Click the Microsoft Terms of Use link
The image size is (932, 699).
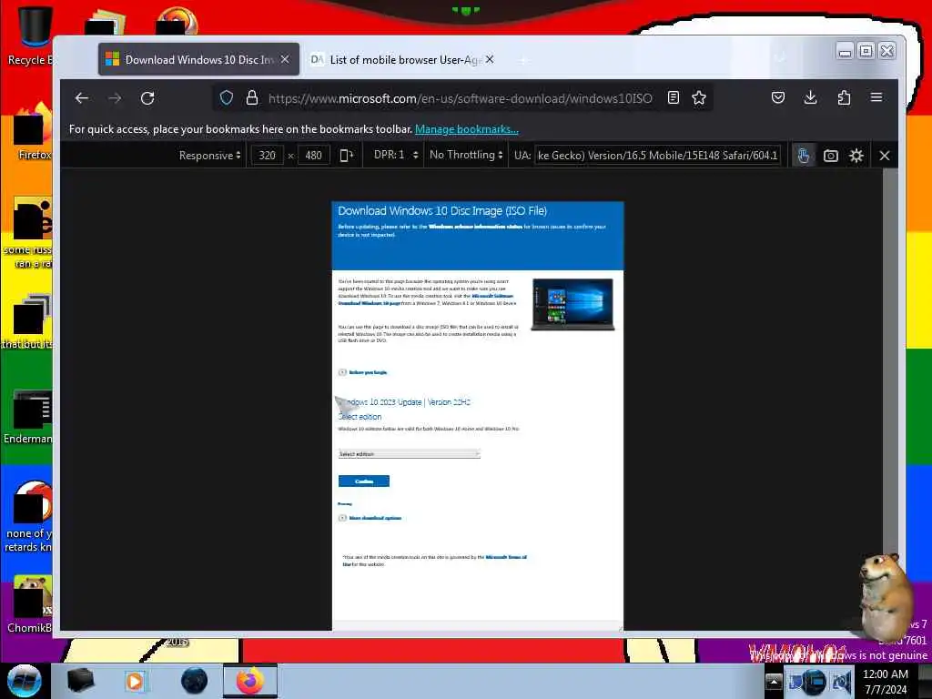(506, 557)
